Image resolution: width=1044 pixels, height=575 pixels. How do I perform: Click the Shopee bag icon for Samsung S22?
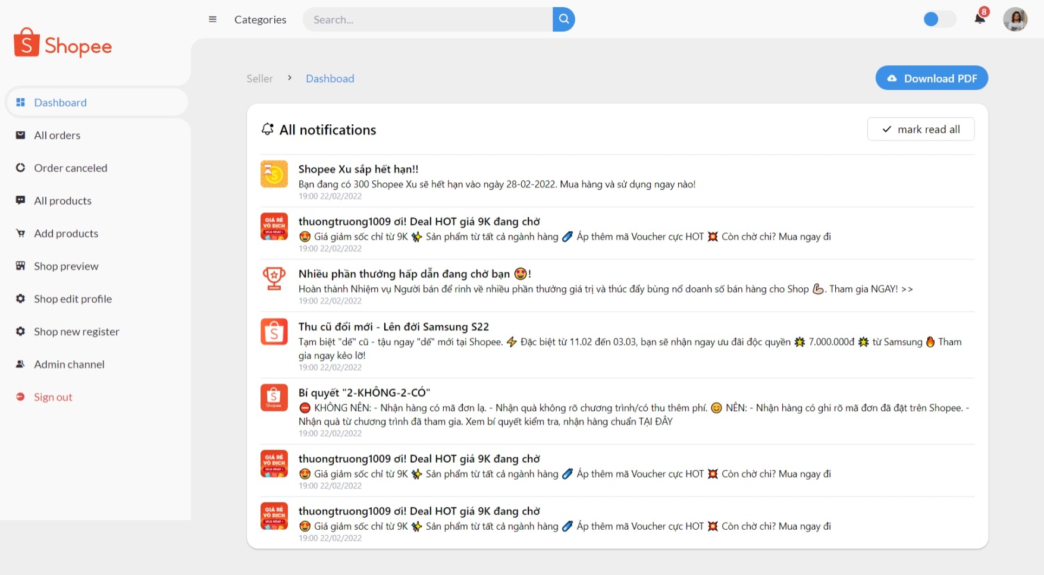click(x=274, y=331)
